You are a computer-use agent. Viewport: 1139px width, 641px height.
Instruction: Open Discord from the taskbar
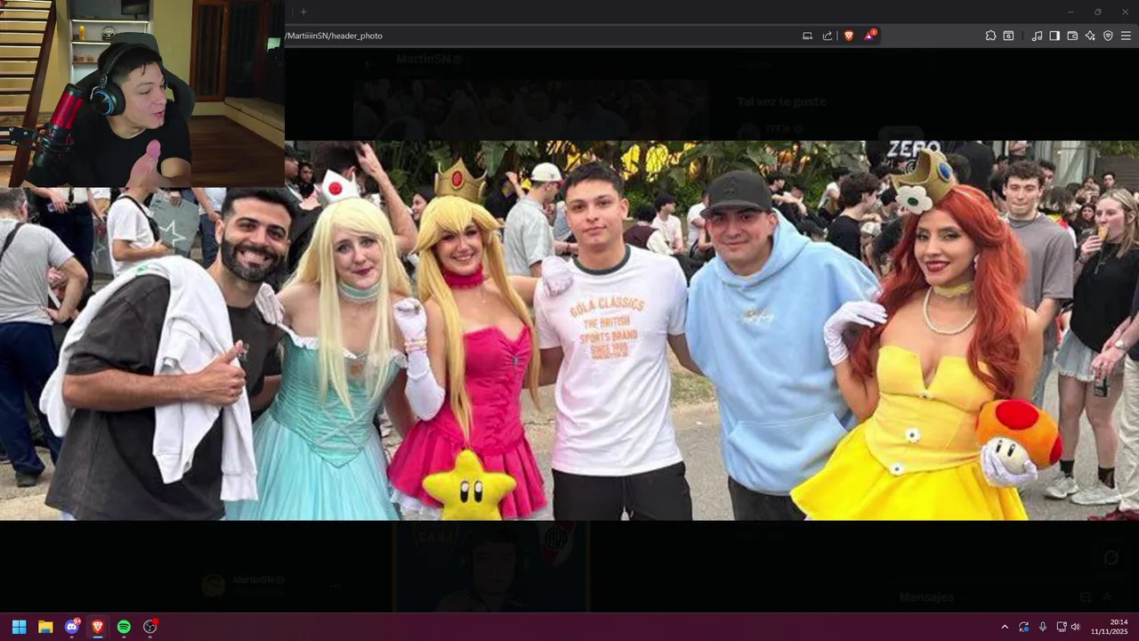click(x=72, y=627)
